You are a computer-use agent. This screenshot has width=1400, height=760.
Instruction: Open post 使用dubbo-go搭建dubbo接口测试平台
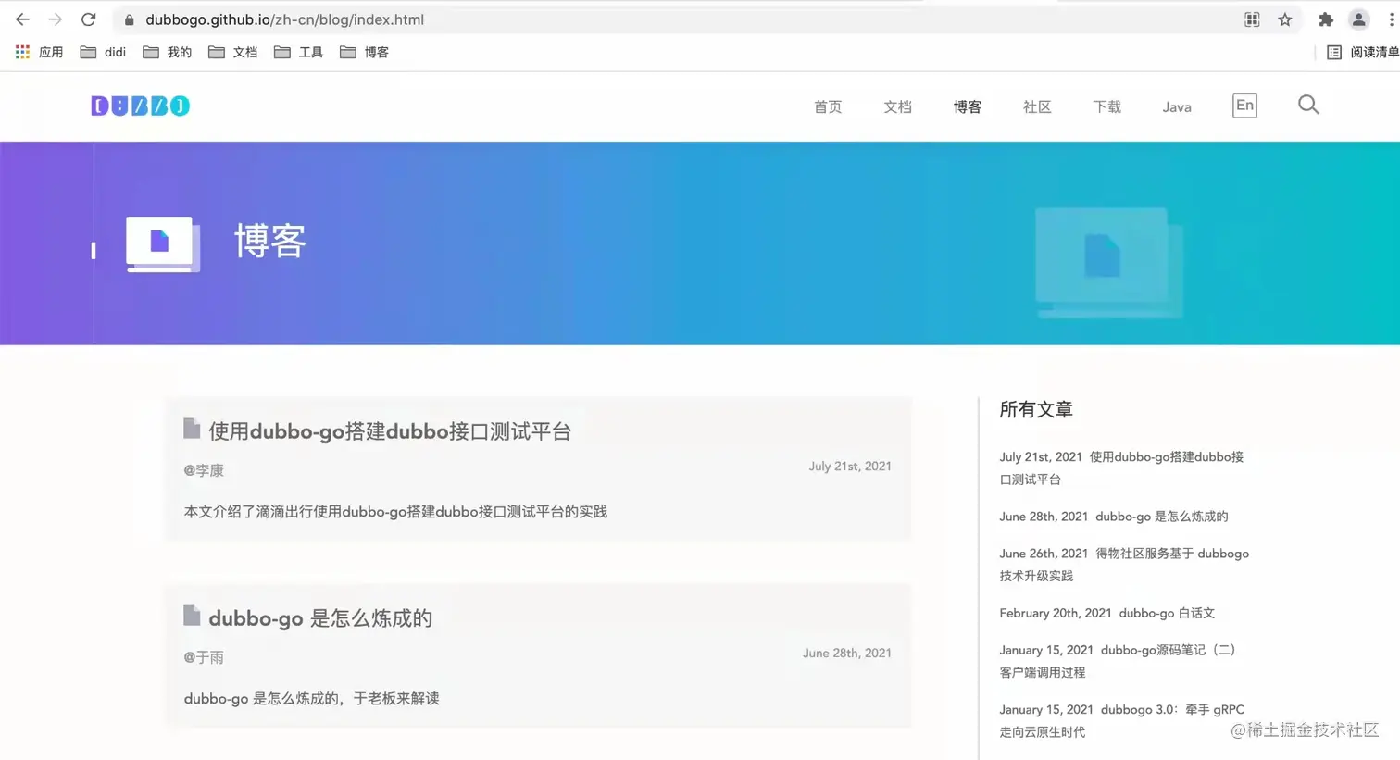(x=390, y=431)
